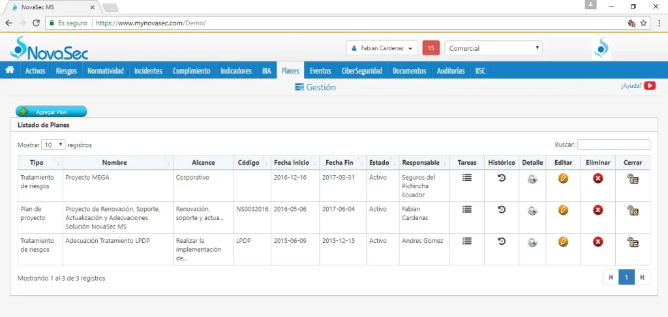Open Tareas for Adecuación Tratamiento LPDP

click(x=467, y=241)
